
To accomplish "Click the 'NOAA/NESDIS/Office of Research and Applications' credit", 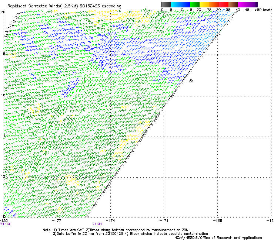I will [218, 238].
